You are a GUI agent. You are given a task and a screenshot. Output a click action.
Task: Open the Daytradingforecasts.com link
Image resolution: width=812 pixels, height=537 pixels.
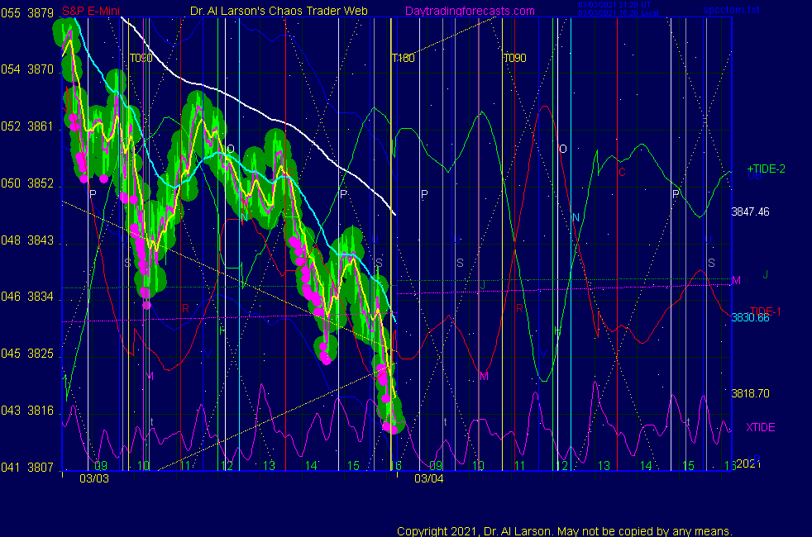(x=469, y=11)
